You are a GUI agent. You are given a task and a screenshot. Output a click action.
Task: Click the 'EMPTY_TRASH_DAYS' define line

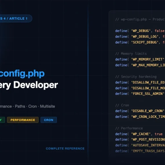[140, 151]
